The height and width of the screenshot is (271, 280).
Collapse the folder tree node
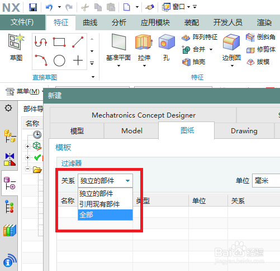[27, 169]
